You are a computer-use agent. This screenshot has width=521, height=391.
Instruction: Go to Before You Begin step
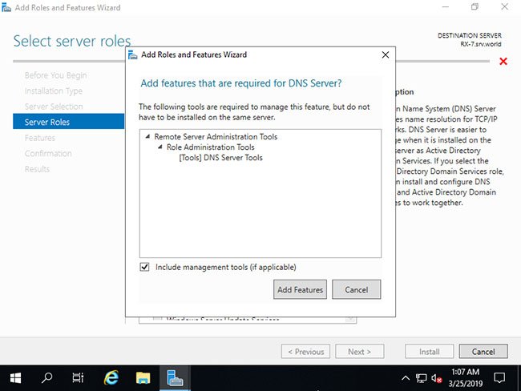(x=55, y=75)
